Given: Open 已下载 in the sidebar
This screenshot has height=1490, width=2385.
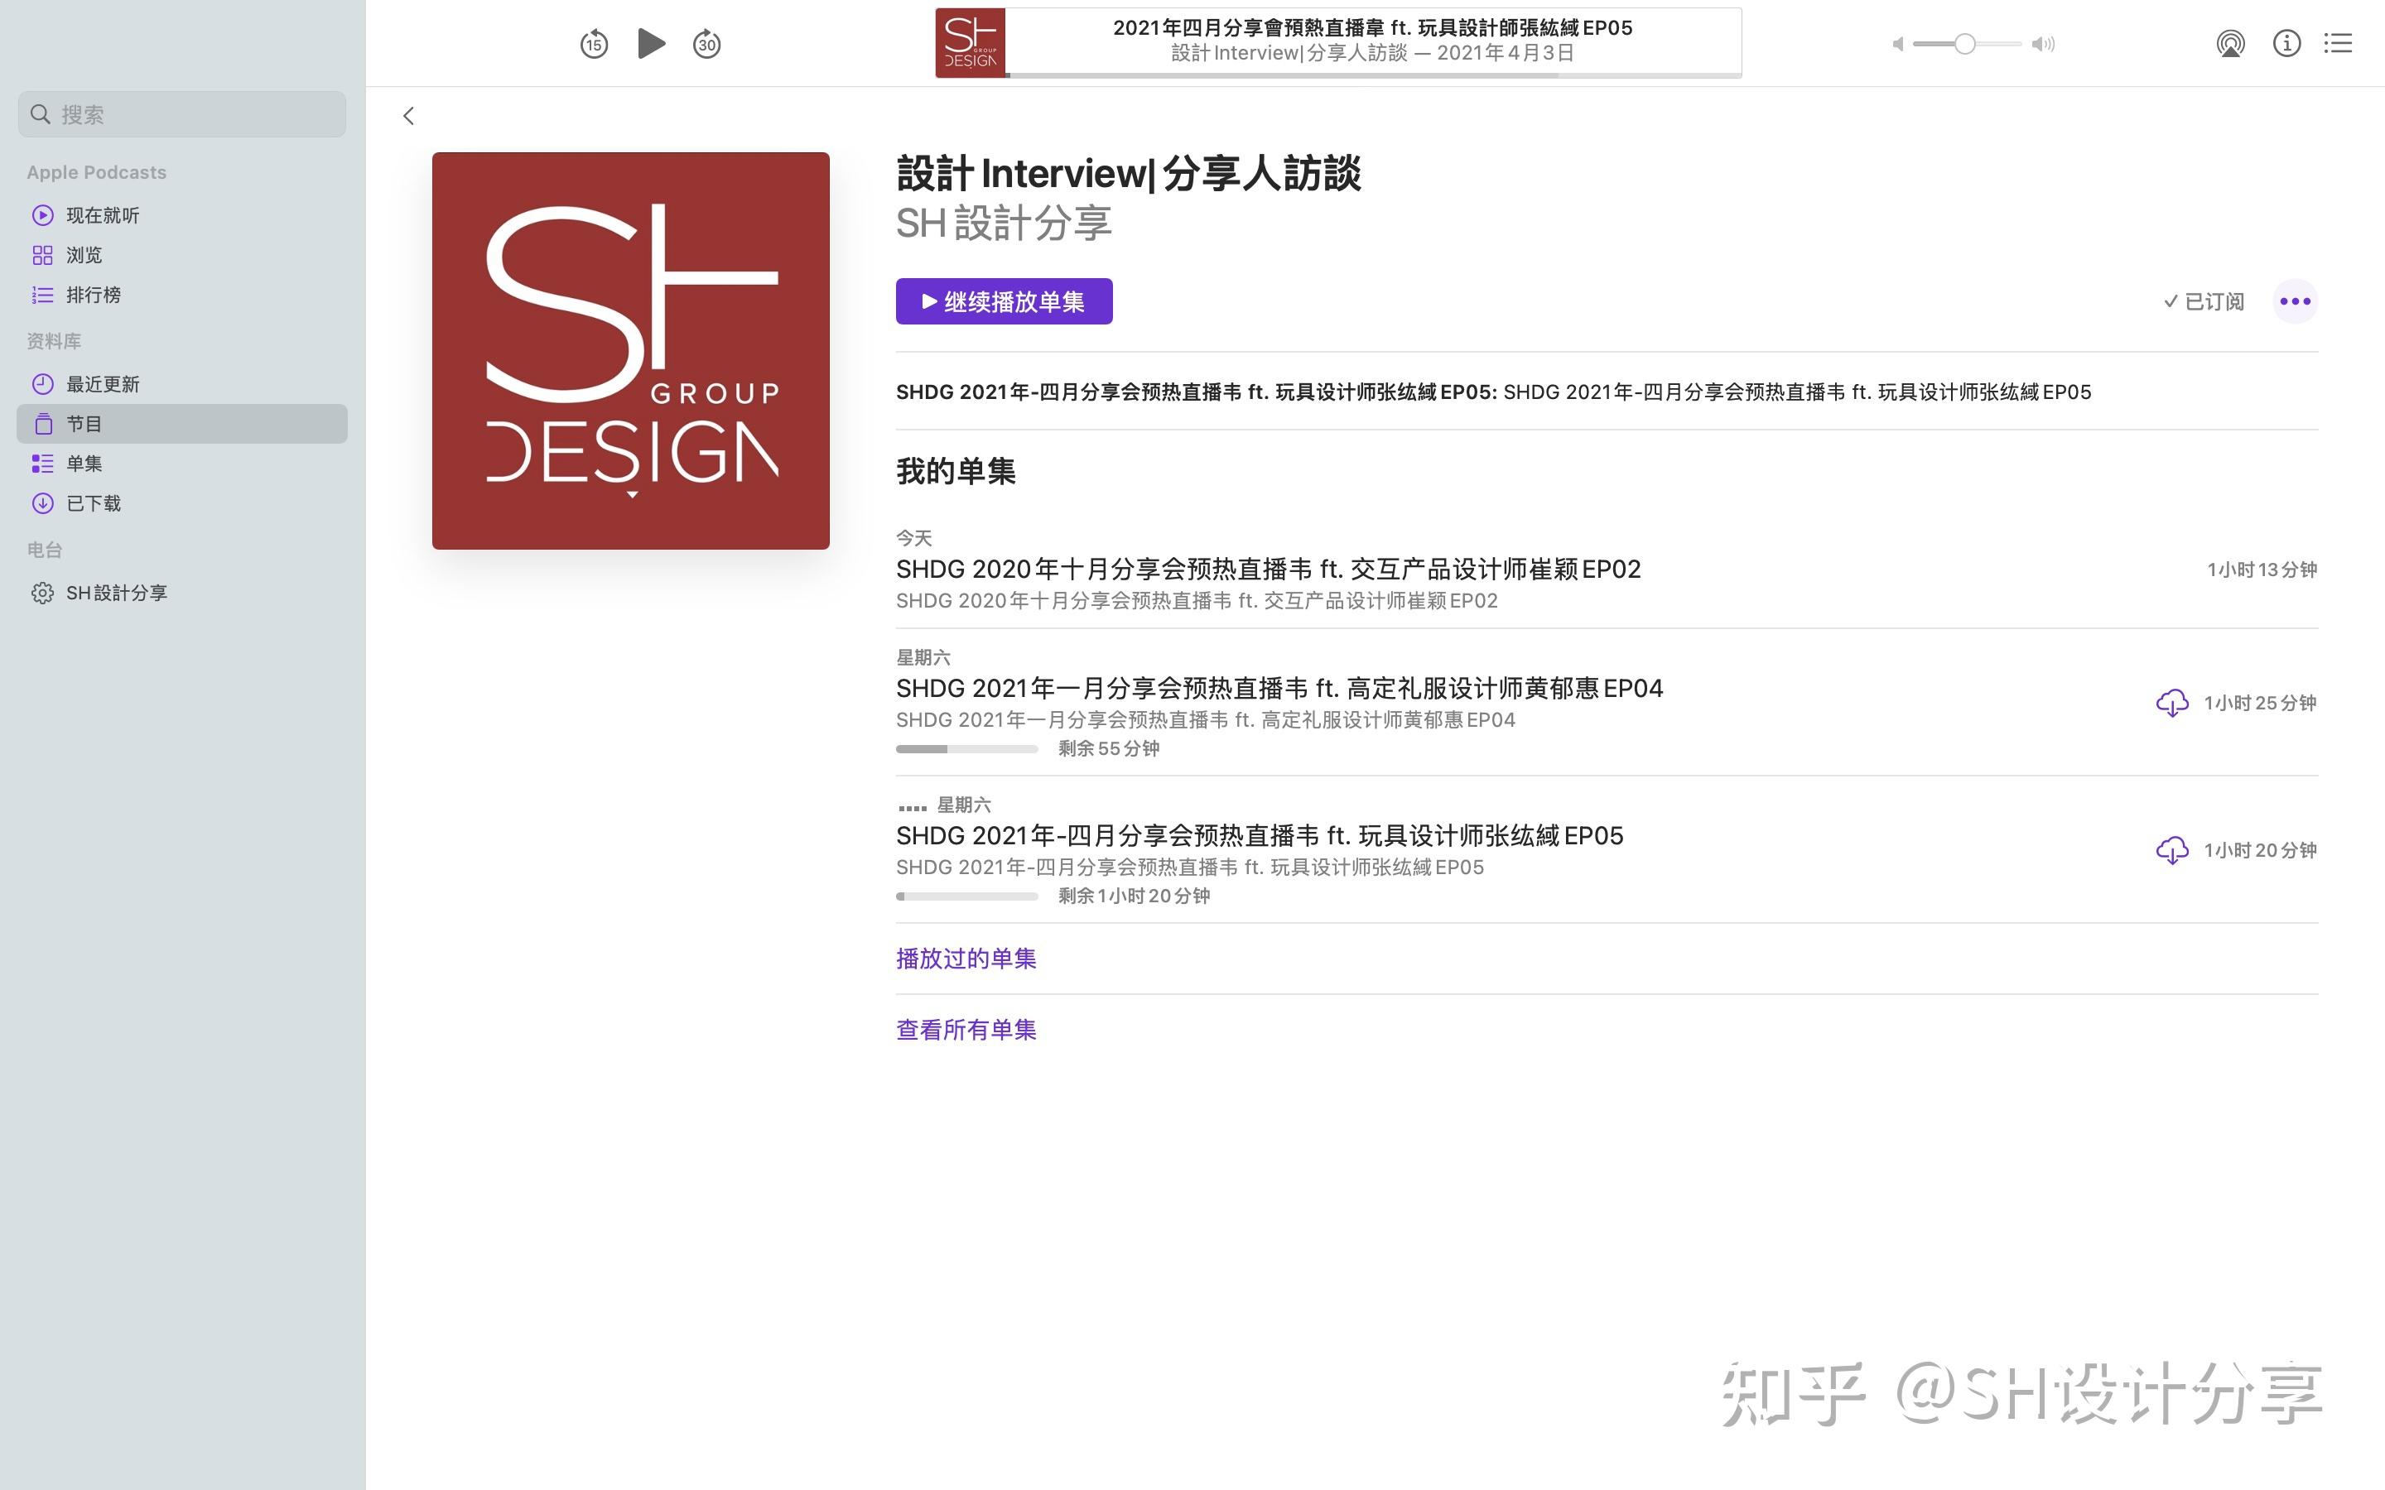Looking at the screenshot, I should (x=94, y=502).
